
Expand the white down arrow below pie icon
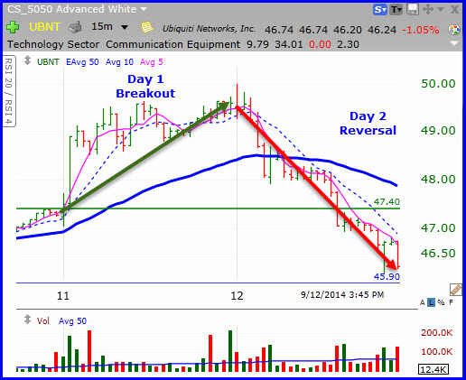pyautogui.click(x=453, y=43)
